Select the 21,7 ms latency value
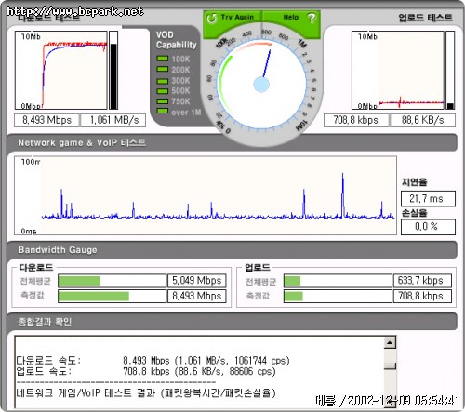465x412 pixels. tap(428, 199)
